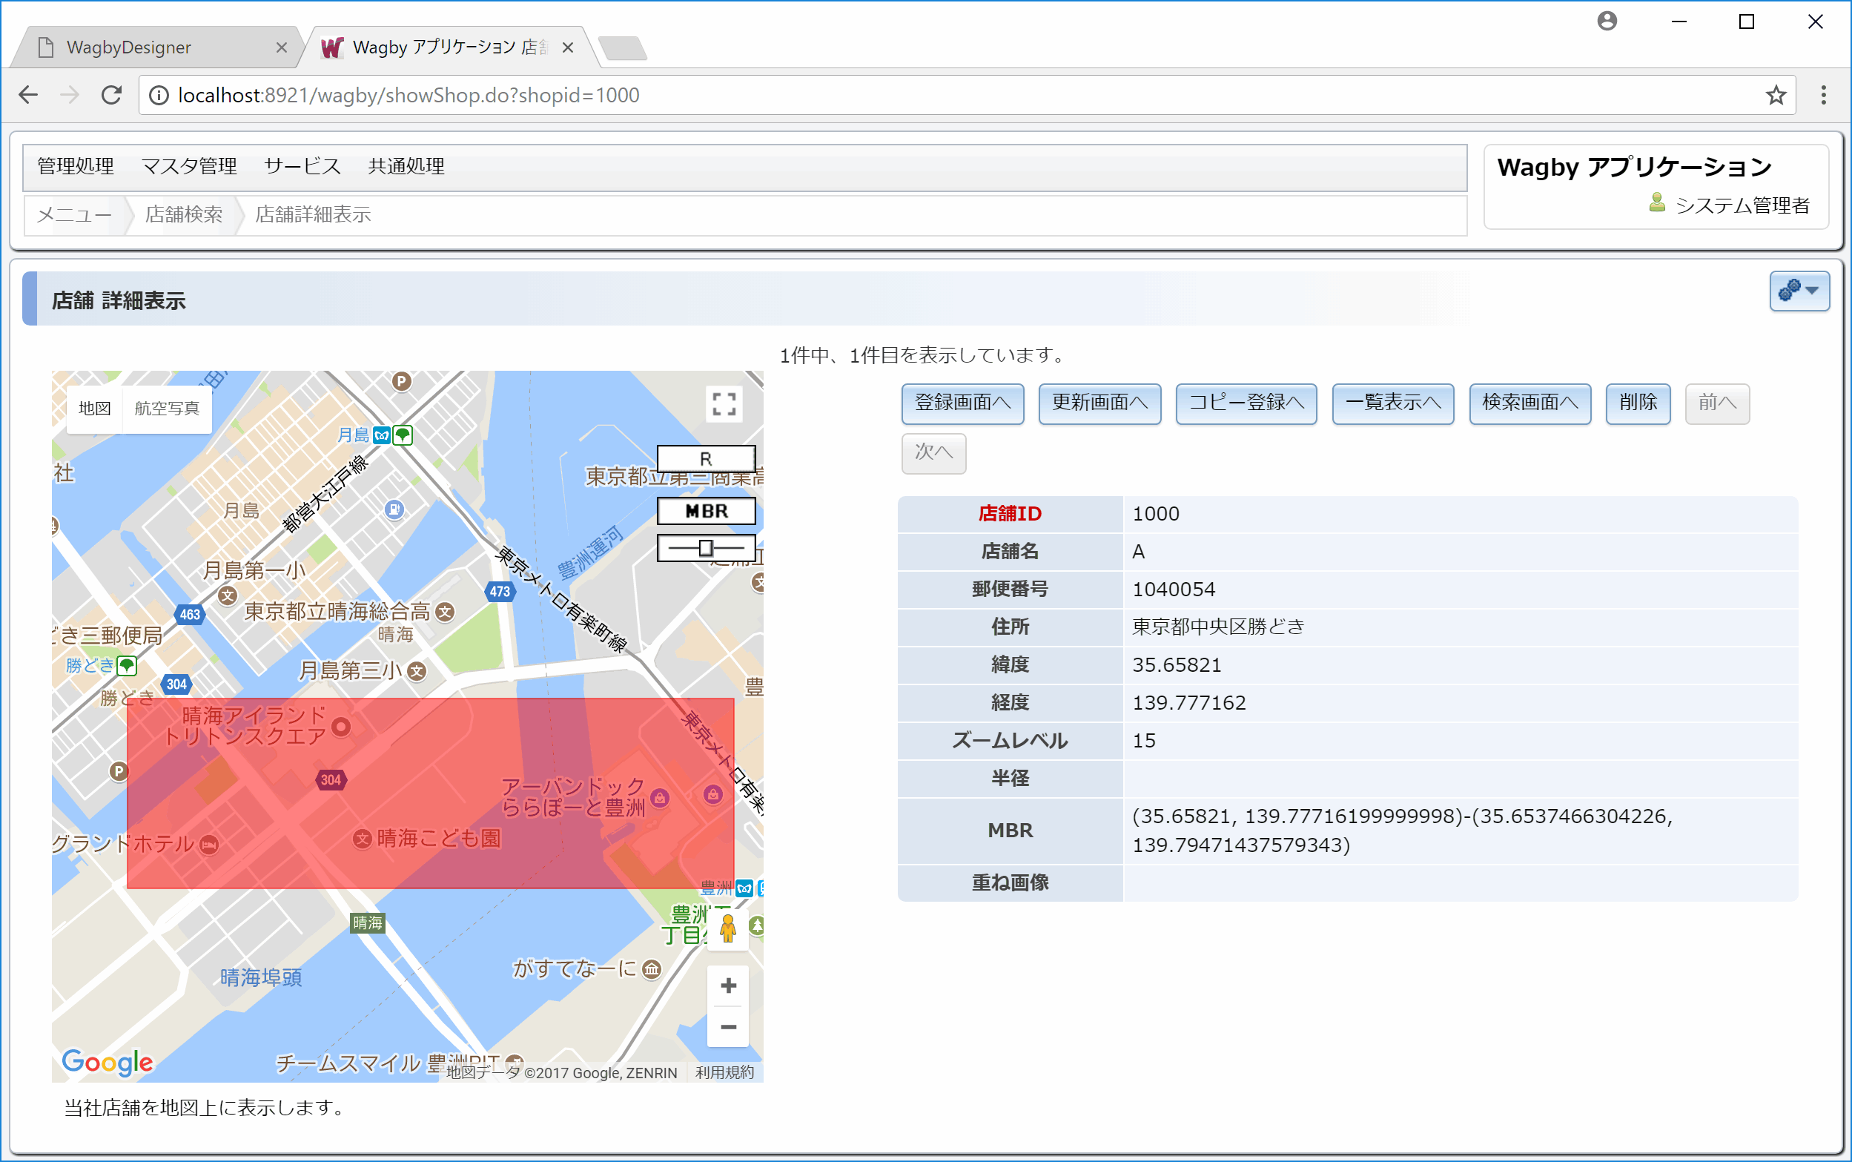The width and height of the screenshot is (1852, 1162).
Task: Close the Wagby アプリケーション tab
Action: pos(568,47)
